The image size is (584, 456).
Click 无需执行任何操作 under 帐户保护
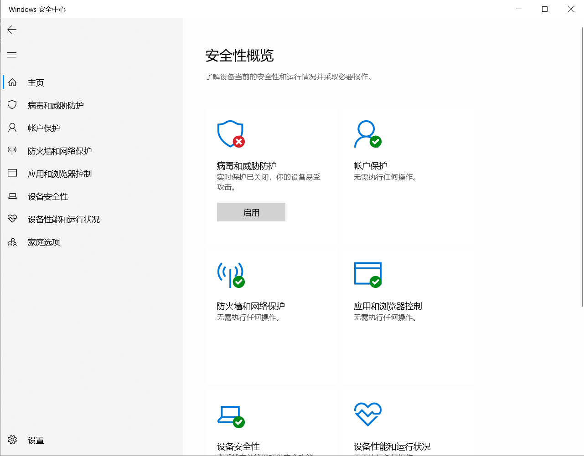(x=386, y=177)
